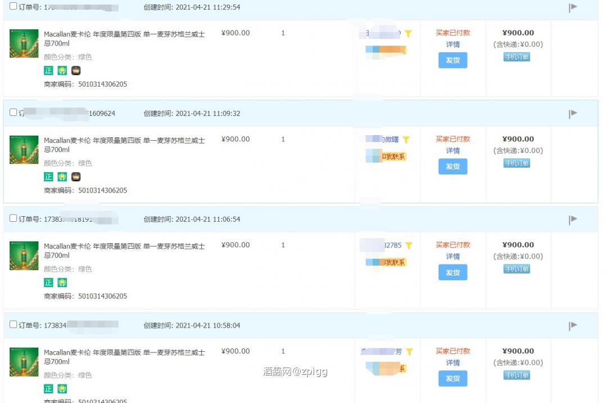Mark the 11:06:54 order with the flag icon
The image size is (607, 403).
coord(573,220)
